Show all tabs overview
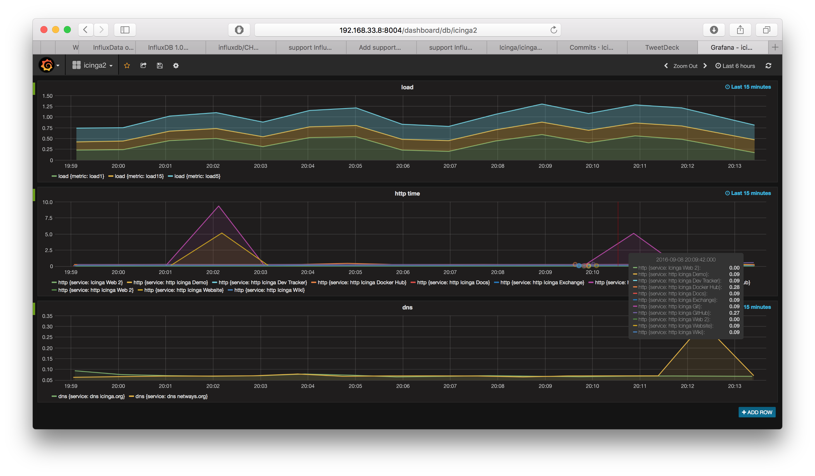 [766, 30]
